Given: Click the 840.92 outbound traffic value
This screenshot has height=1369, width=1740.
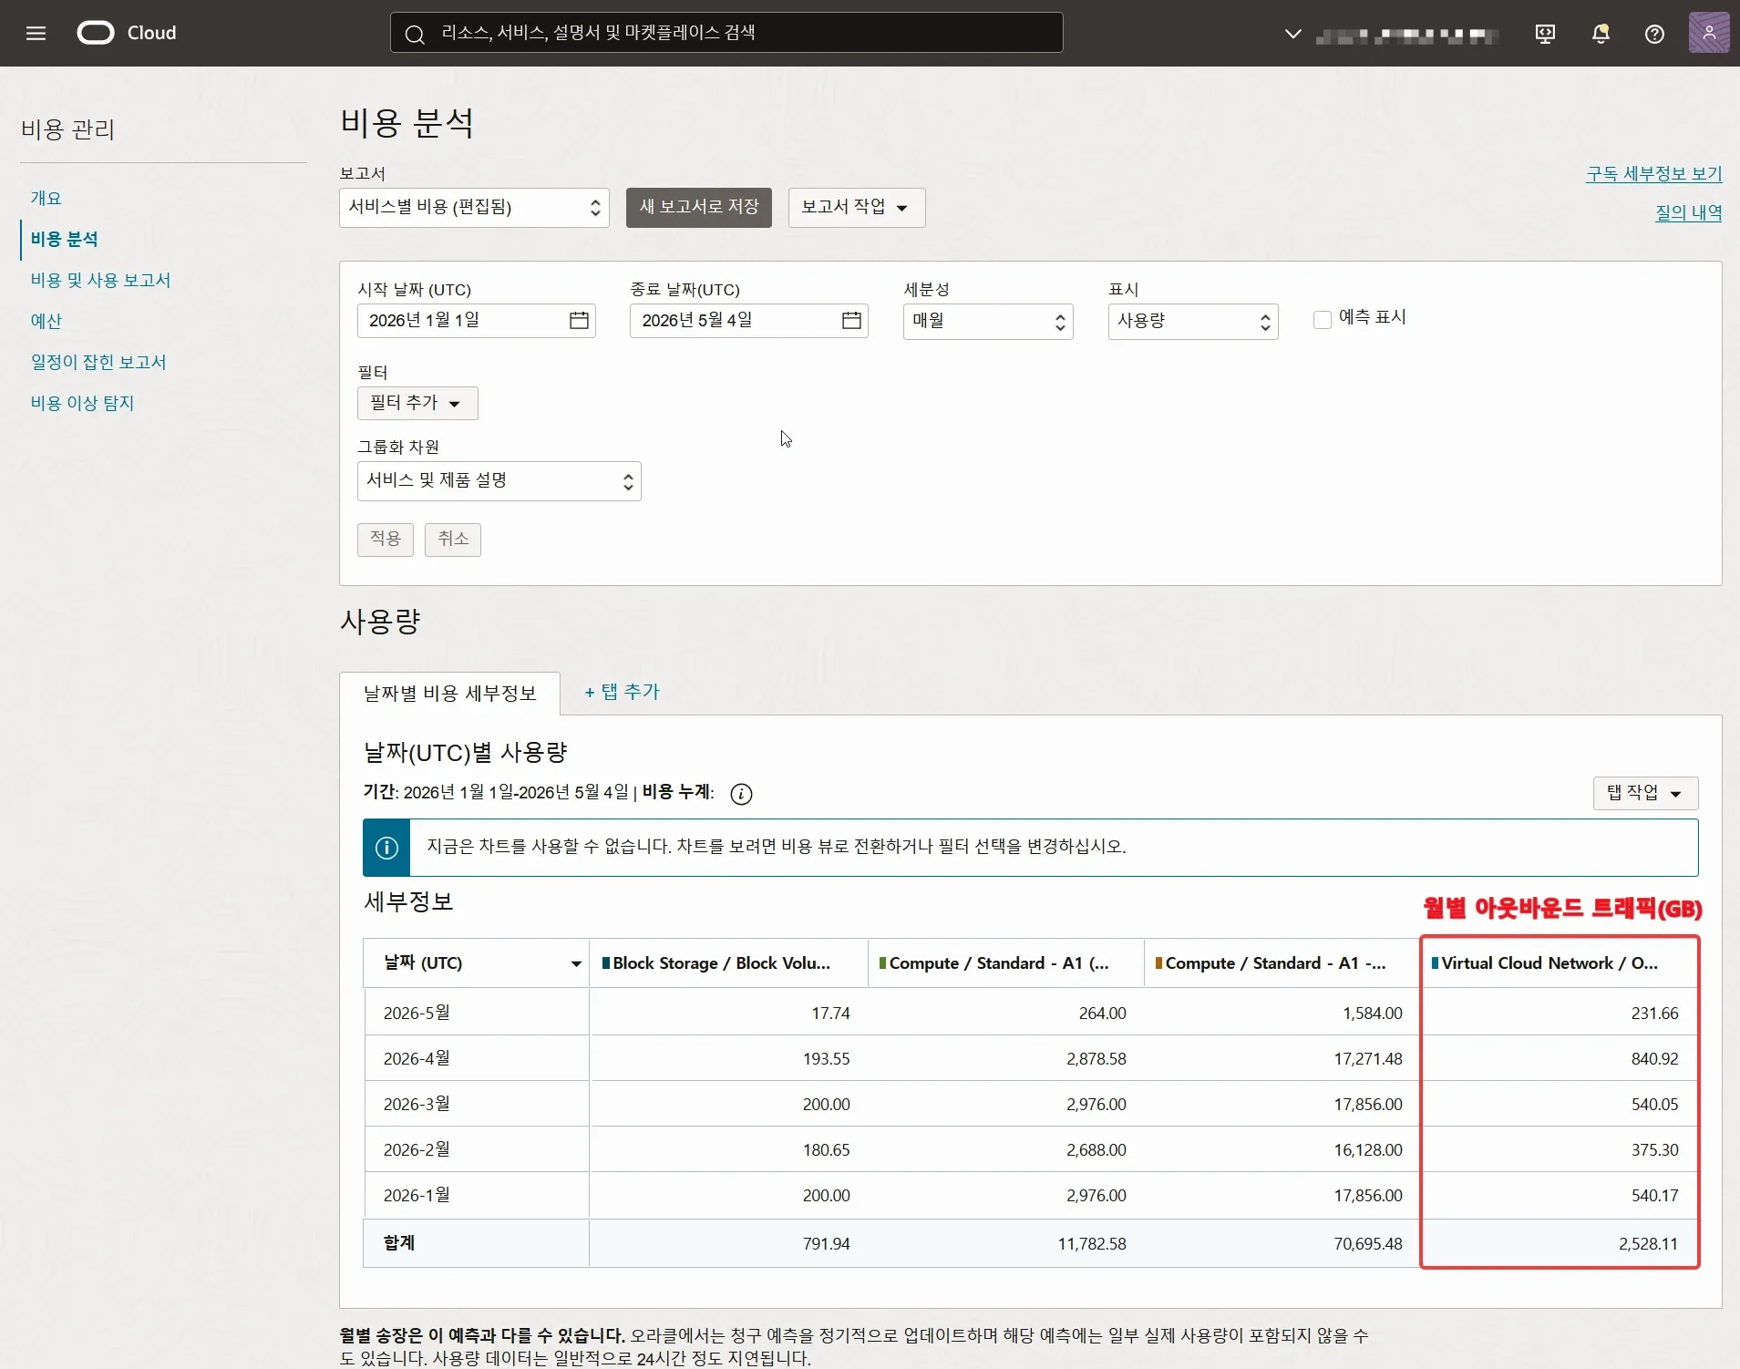Looking at the screenshot, I should pyautogui.click(x=1654, y=1059).
